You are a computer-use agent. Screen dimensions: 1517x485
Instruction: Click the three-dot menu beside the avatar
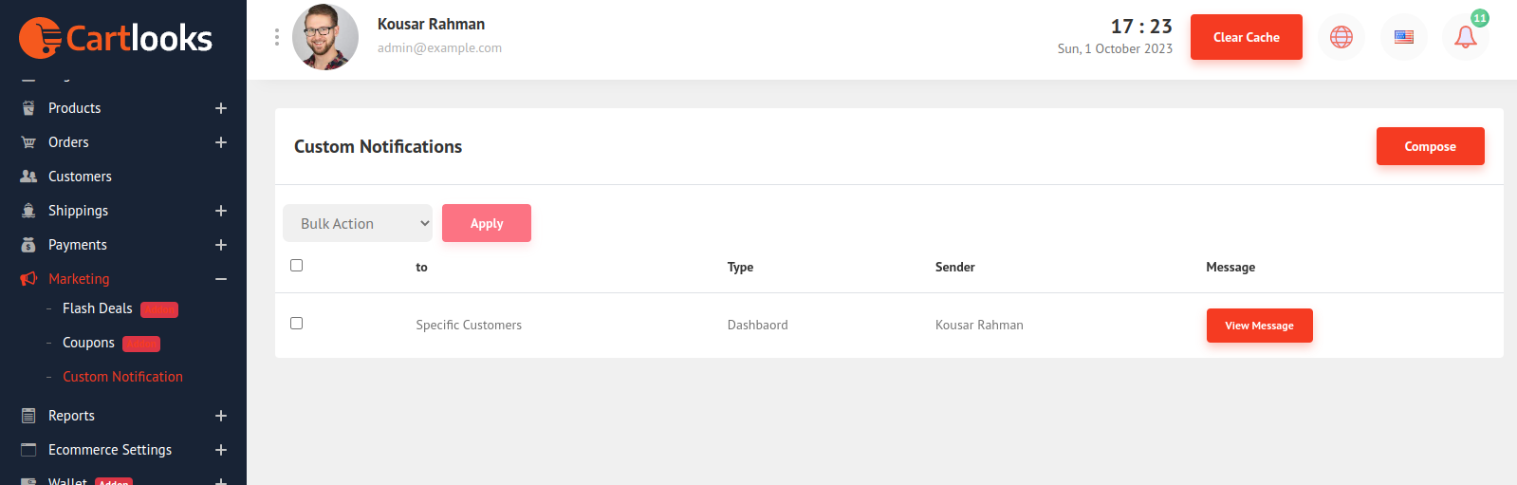(x=277, y=37)
